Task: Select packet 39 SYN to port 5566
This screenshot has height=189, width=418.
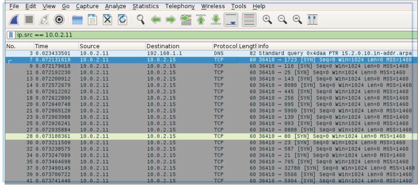Action: pos(211,175)
